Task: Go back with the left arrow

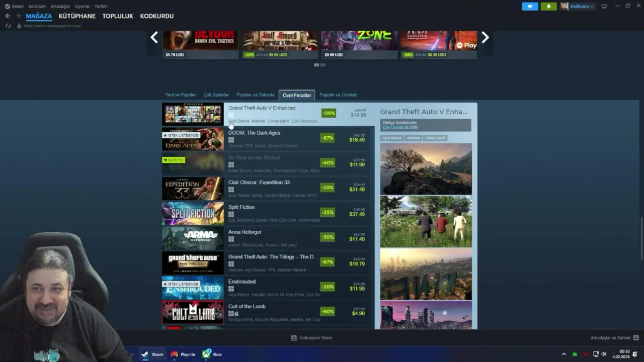Action: point(8,16)
